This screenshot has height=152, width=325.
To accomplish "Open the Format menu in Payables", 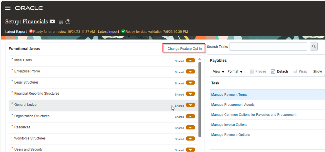I will pyautogui.click(x=235, y=72).
